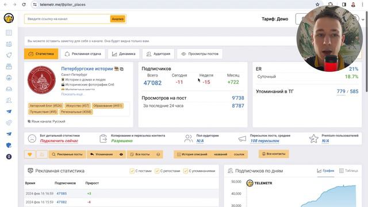Open the Упоминания button
The height and width of the screenshot is (207, 368).
pos(102,155)
